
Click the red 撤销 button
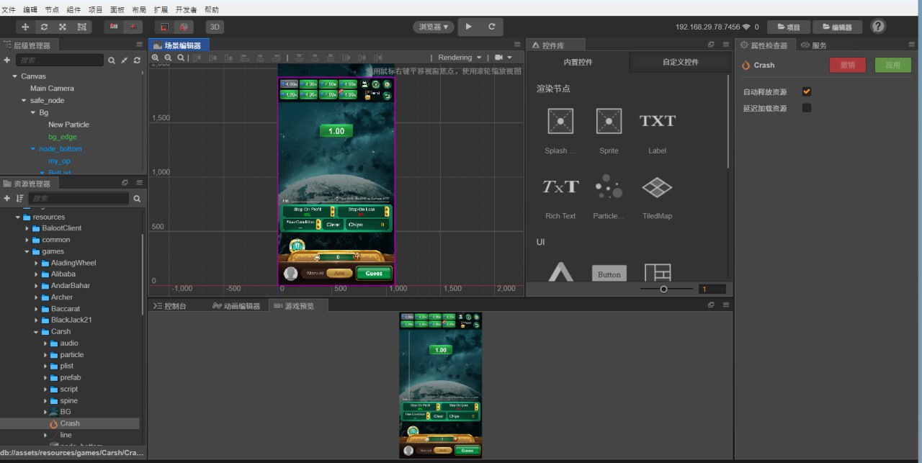click(848, 65)
